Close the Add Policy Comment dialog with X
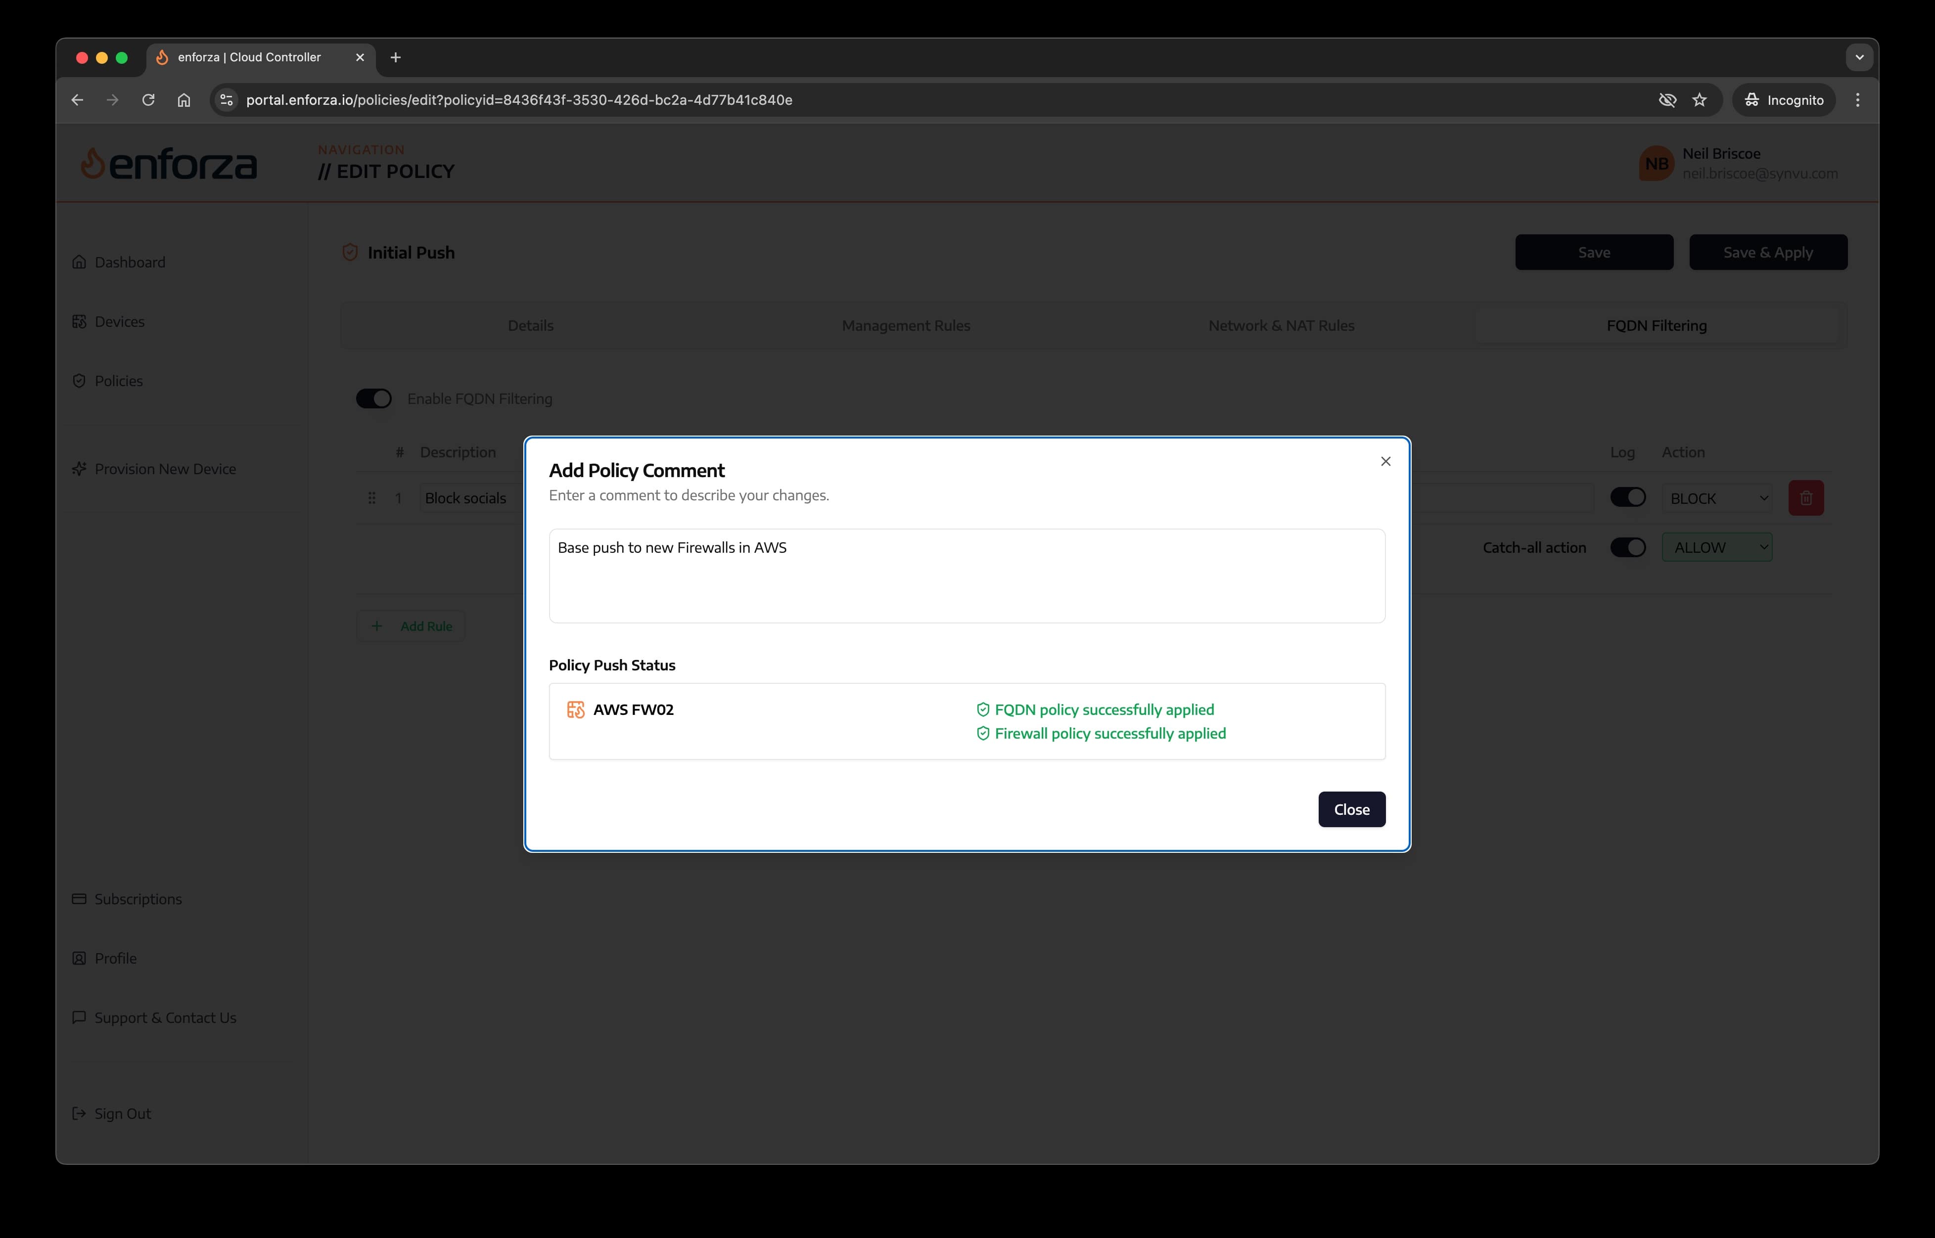 (x=1385, y=461)
